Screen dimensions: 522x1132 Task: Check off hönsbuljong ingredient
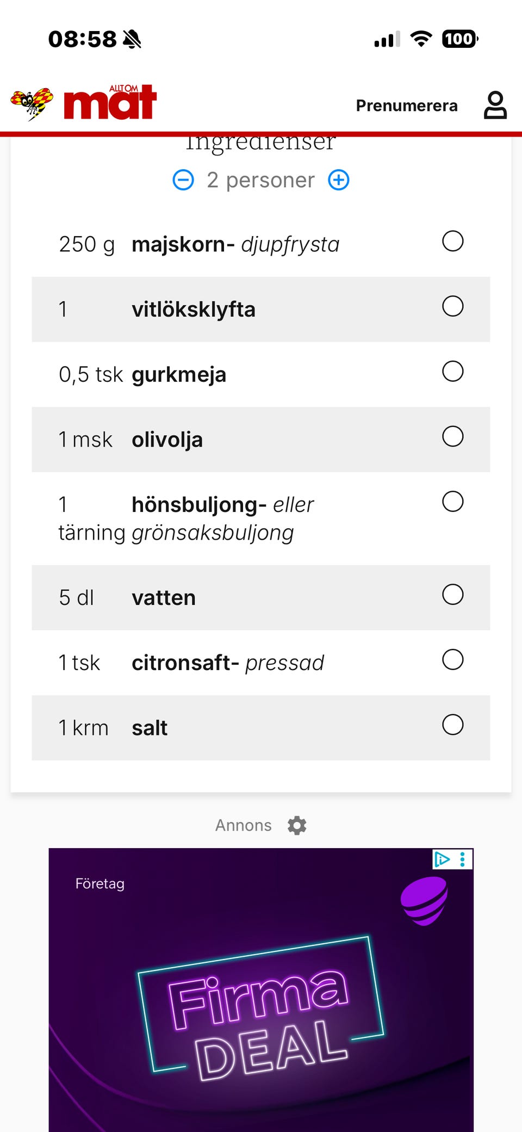click(x=453, y=502)
